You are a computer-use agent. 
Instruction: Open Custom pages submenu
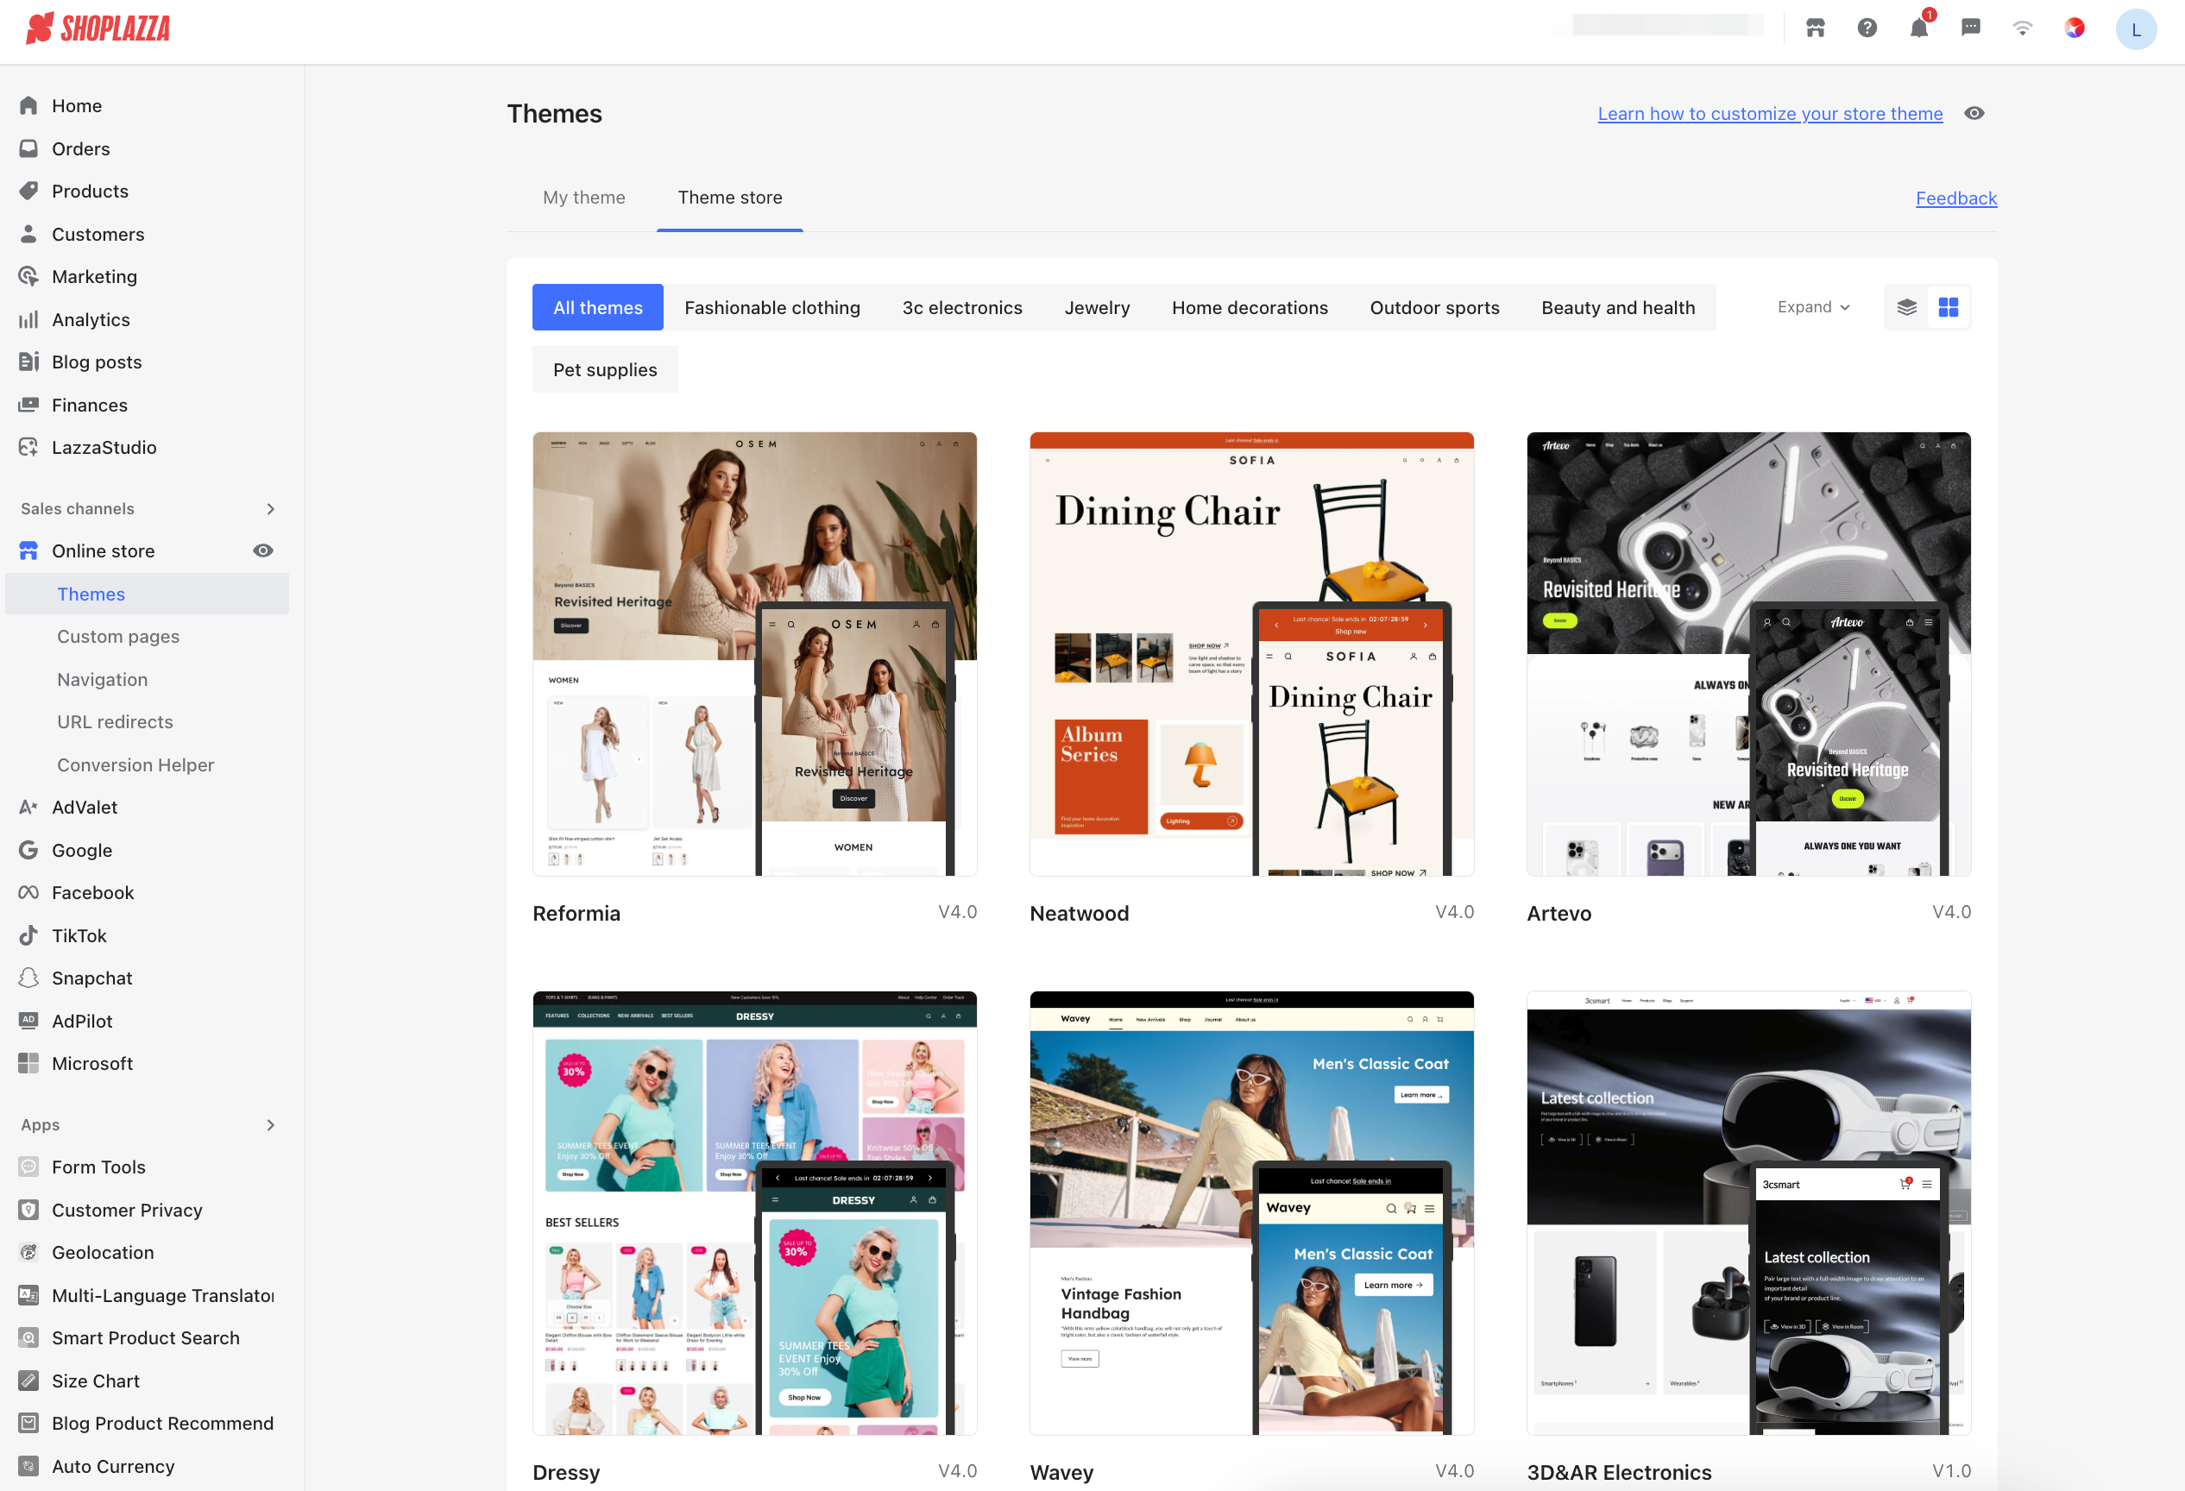118,637
